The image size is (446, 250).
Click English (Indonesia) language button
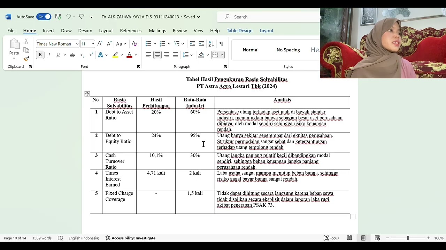84,238
